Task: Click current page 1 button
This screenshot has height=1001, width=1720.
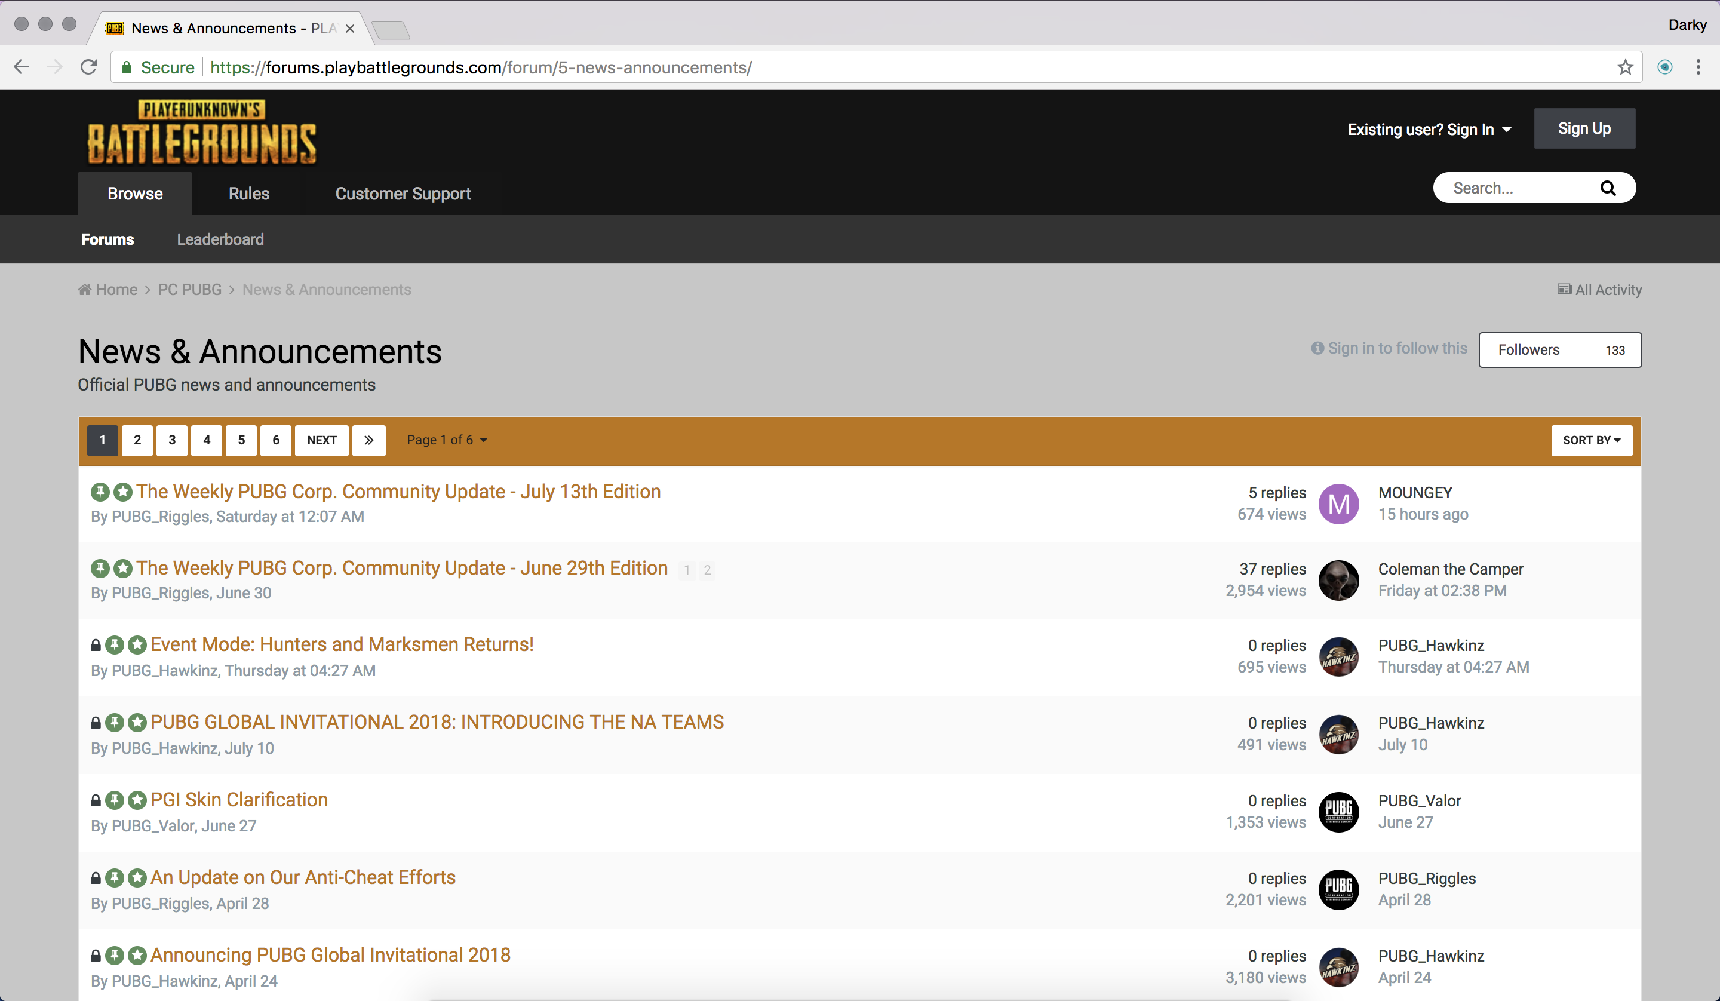Action: (102, 440)
